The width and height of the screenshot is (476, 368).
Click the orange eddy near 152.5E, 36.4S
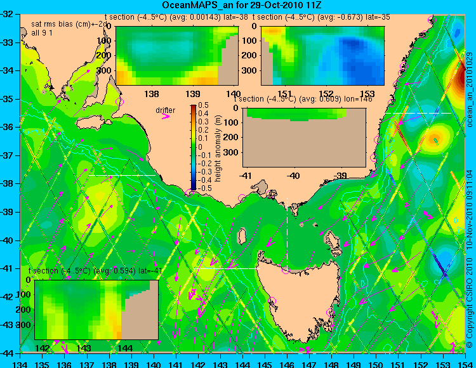[x=435, y=139]
